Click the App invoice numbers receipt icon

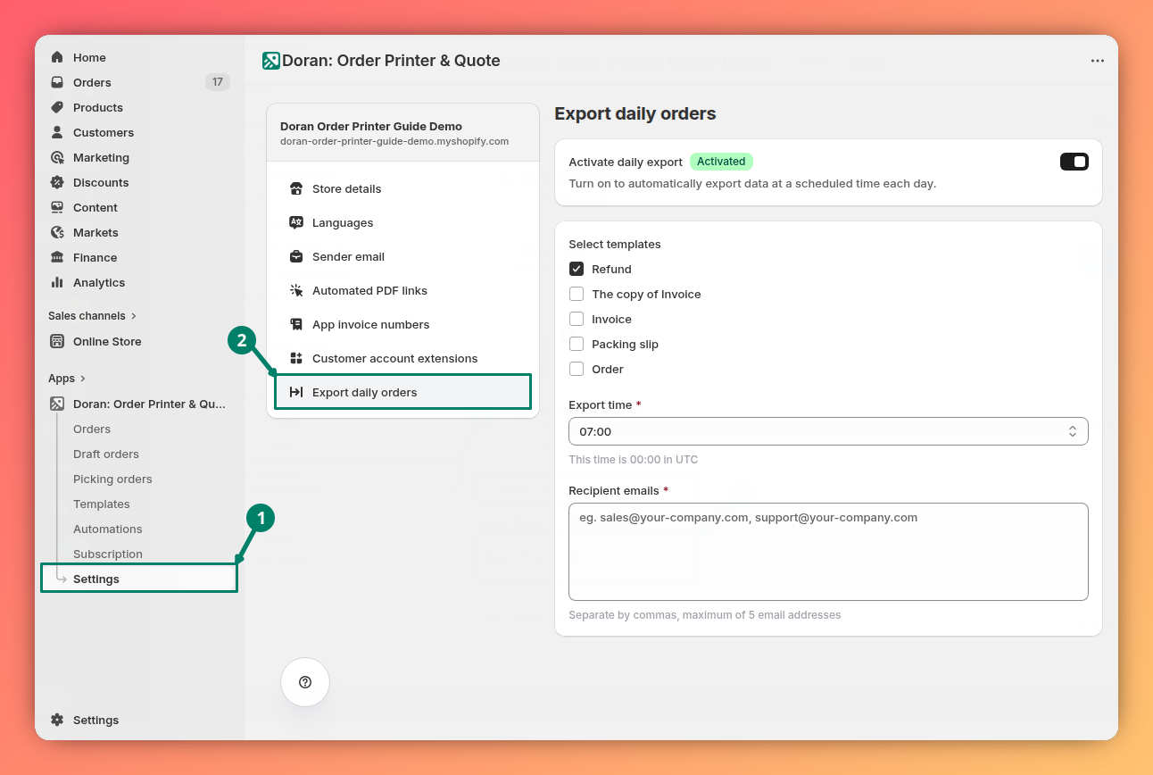coord(296,324)
